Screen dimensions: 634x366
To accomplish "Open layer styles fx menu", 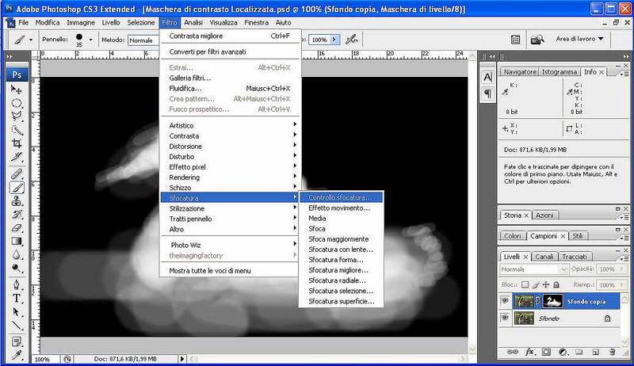I will pyautogui.click(x=529, y=352).
